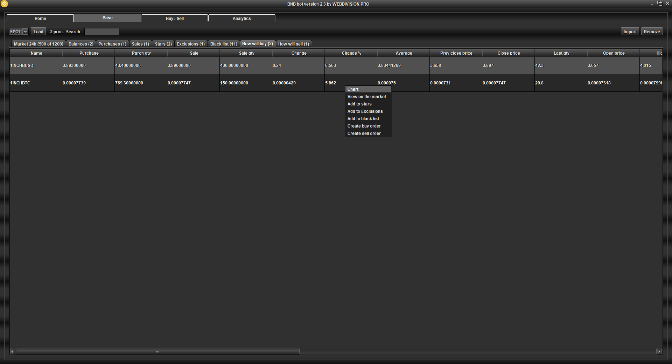Click Create buy order in context menu
672x364 pixels.
click(364, 126)
